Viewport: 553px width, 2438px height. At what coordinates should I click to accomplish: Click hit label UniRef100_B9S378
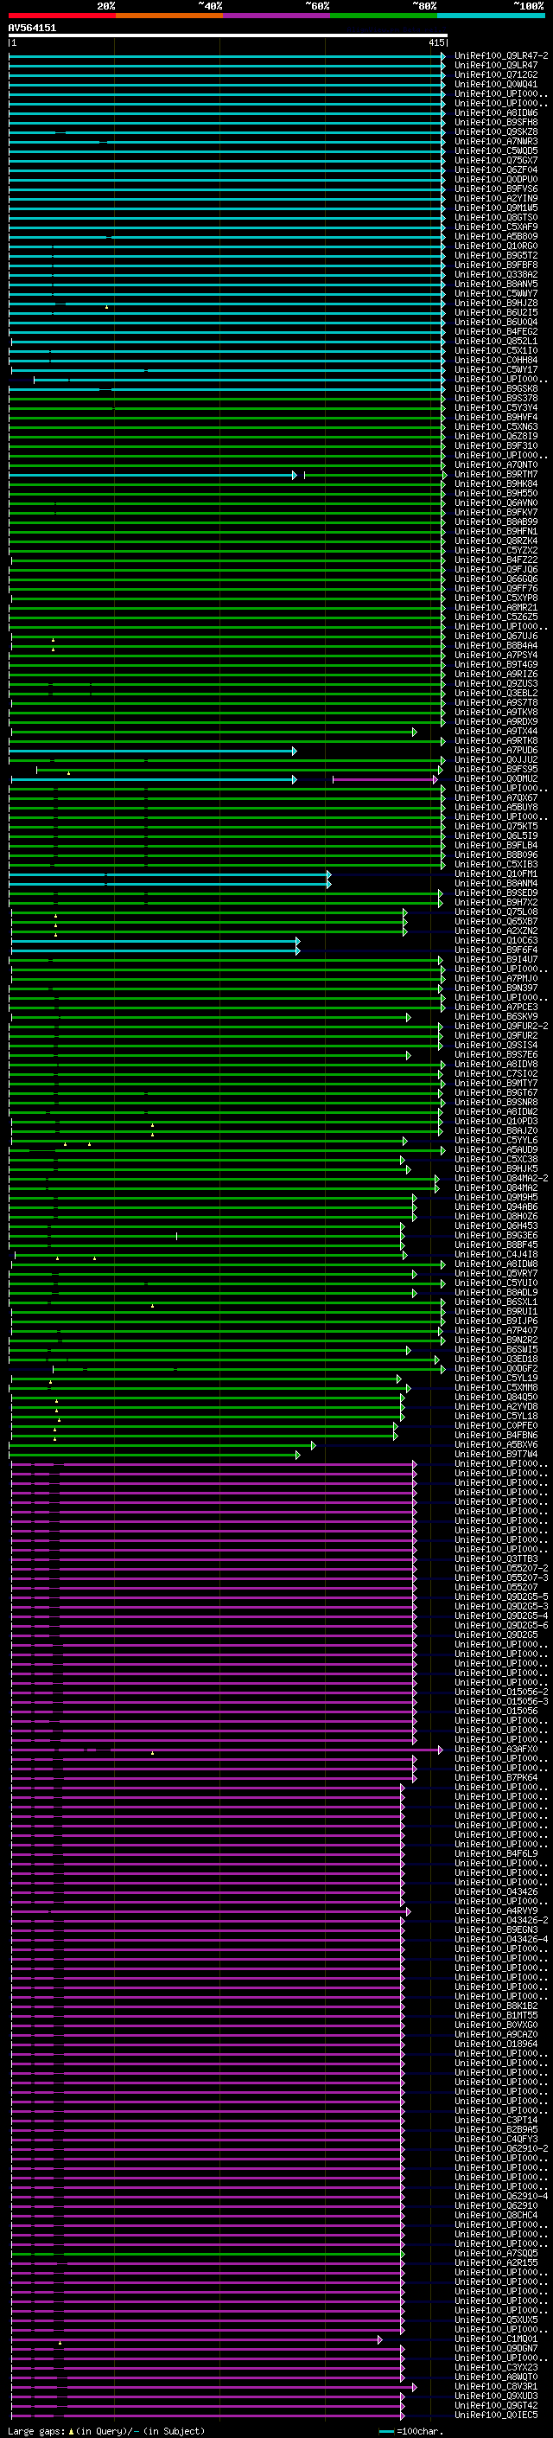(496, 399)
